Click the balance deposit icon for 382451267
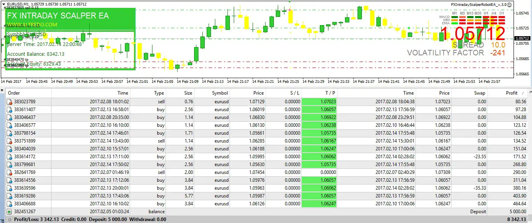Viewport: 532px width, 223px height. [9, 212]
